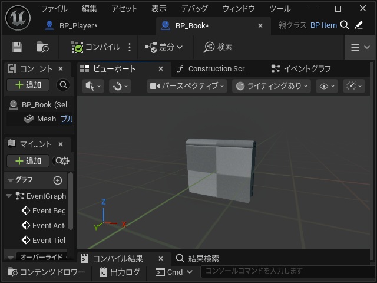The height and width of the screenshot is (283, 377).
Task: Close the コンパイル結果 tab
Action: (161, 259)
